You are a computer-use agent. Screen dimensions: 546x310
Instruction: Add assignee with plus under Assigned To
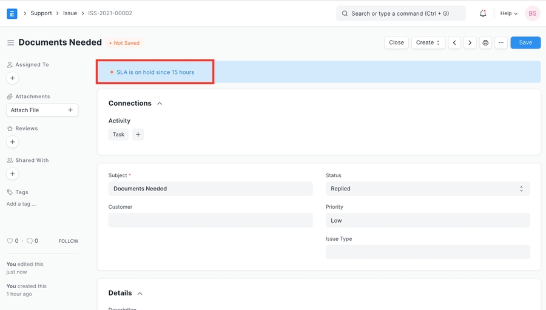click(x=12, y=78)
